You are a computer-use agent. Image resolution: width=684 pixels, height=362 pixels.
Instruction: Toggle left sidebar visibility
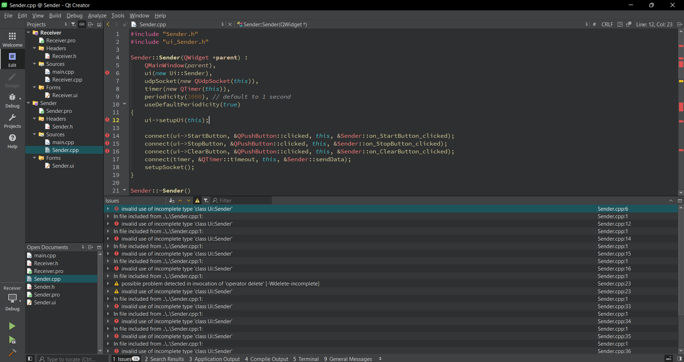(30, 358)
